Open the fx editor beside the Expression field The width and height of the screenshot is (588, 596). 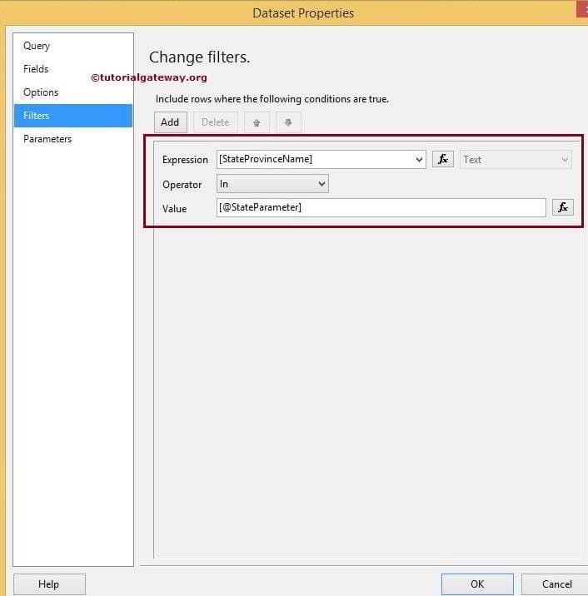tap(443, 159)
